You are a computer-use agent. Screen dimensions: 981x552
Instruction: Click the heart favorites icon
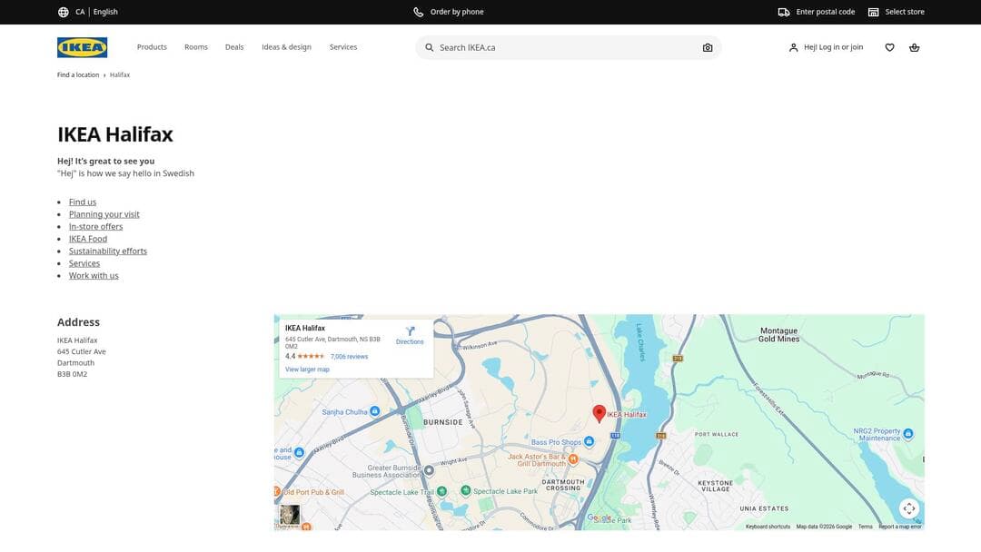887,46
